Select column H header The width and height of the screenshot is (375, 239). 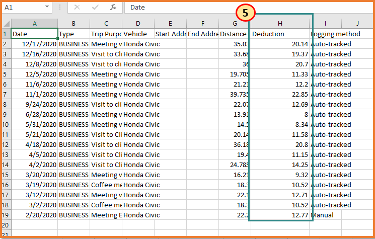[x=280, y=24]
